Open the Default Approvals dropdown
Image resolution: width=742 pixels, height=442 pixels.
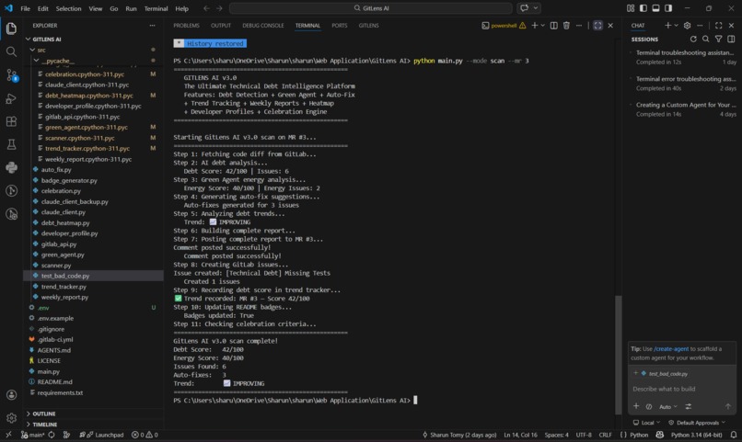697,423
